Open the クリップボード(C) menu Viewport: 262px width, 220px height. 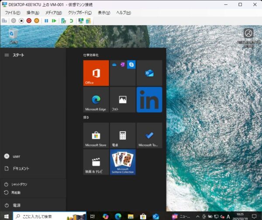click(x=80, y=13)
